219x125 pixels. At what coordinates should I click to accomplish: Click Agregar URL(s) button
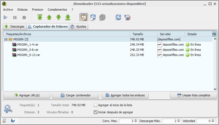[27, 95]
